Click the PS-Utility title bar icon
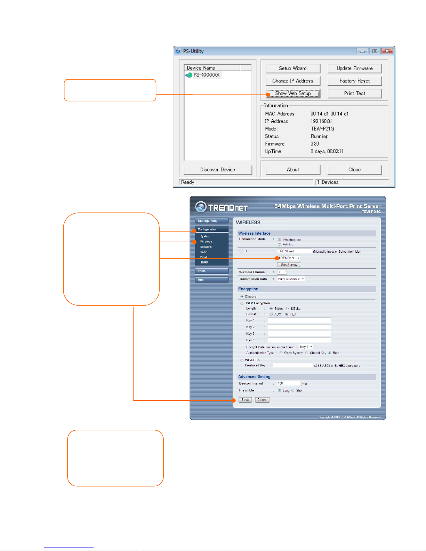426x551 pixels. 178,51
